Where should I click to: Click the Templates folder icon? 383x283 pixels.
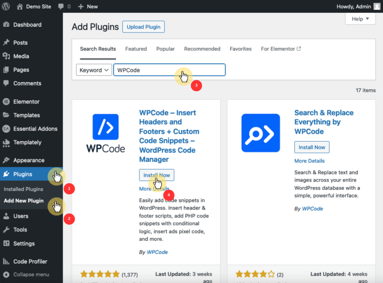click(6, 115)
